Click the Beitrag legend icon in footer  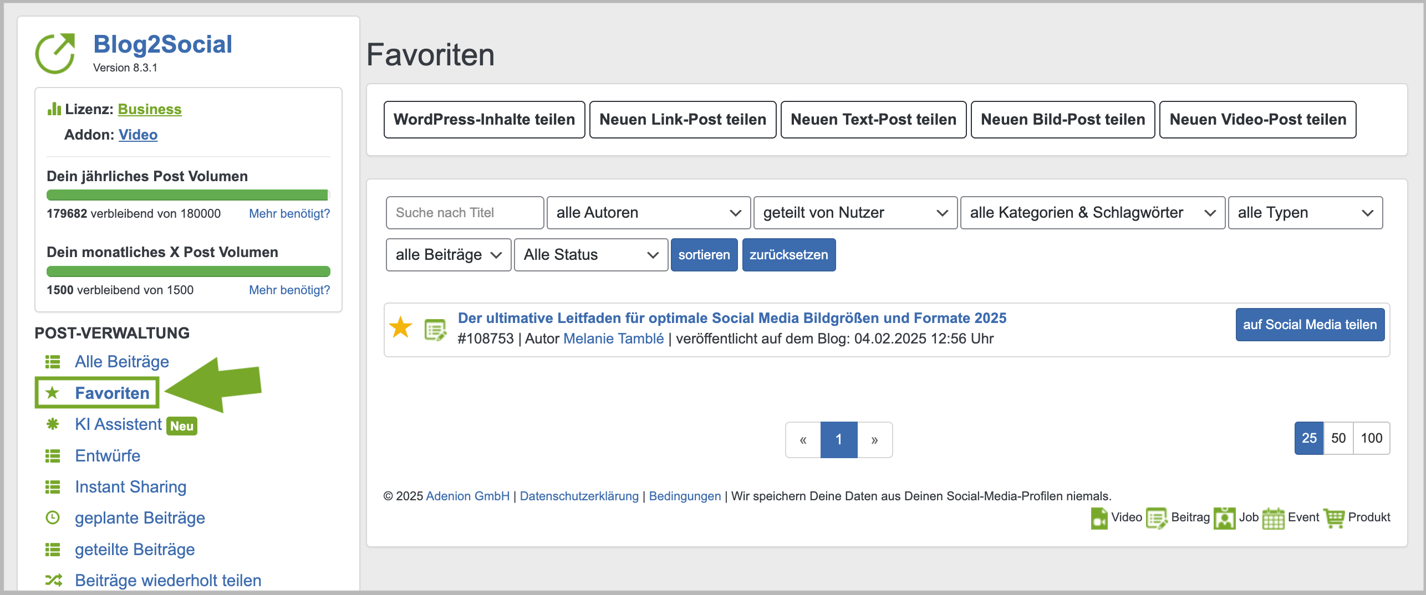pyautogui.click(x=1157, y=518)
